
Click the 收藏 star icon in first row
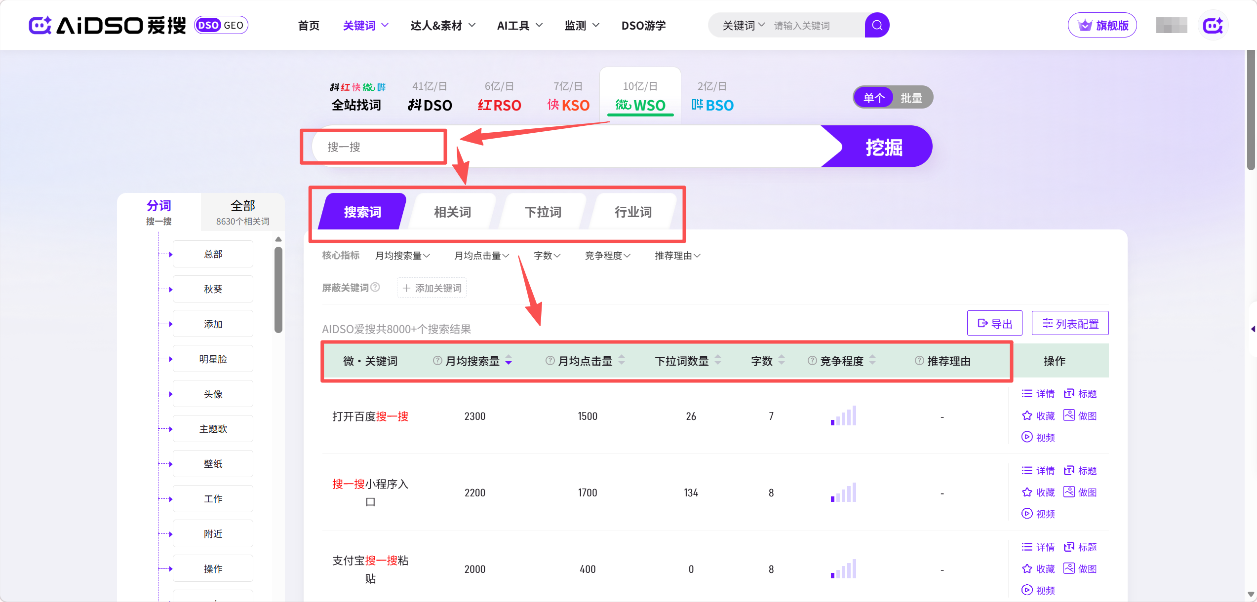1027,415
